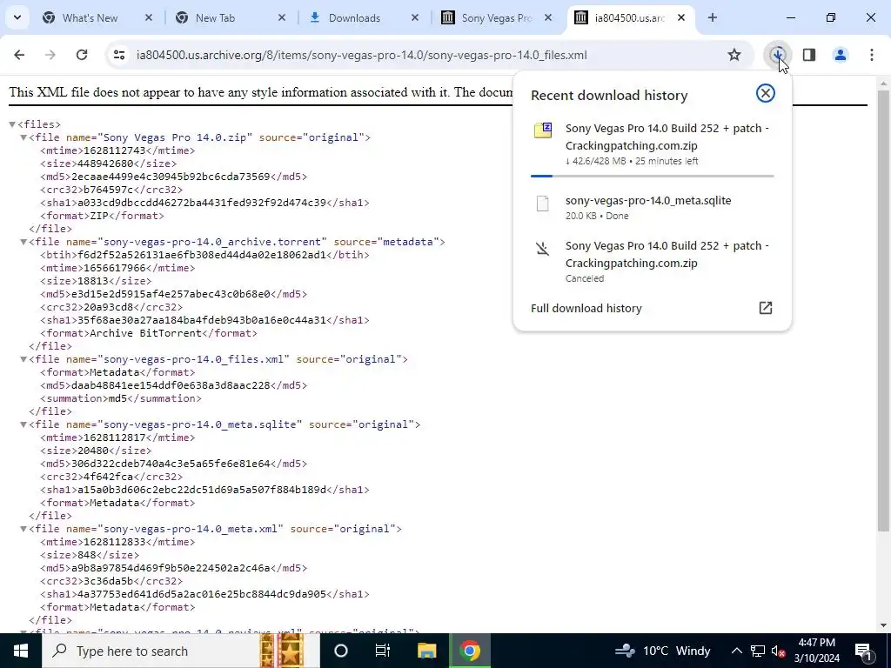Click the canceled download icon

click(x=543, y=249)
